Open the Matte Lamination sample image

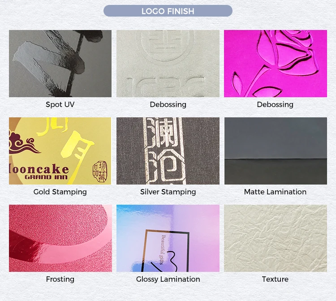276,151
